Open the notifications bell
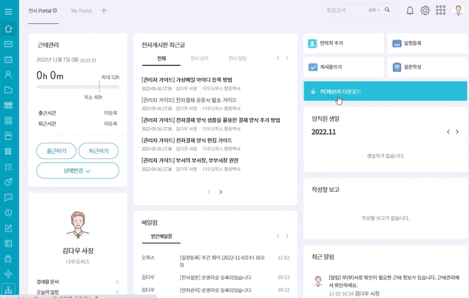Screen dimensions: 469x298 point(410,10)
